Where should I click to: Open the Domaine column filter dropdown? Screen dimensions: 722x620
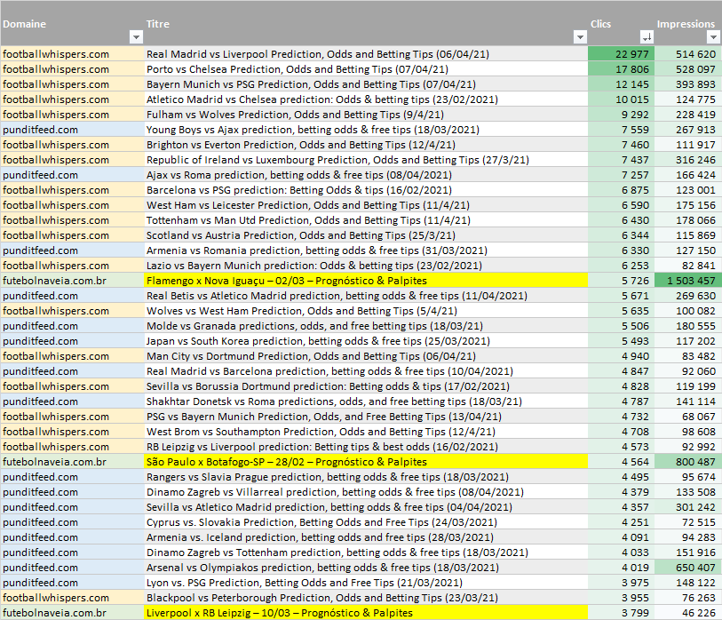click(x=136, y=37)
